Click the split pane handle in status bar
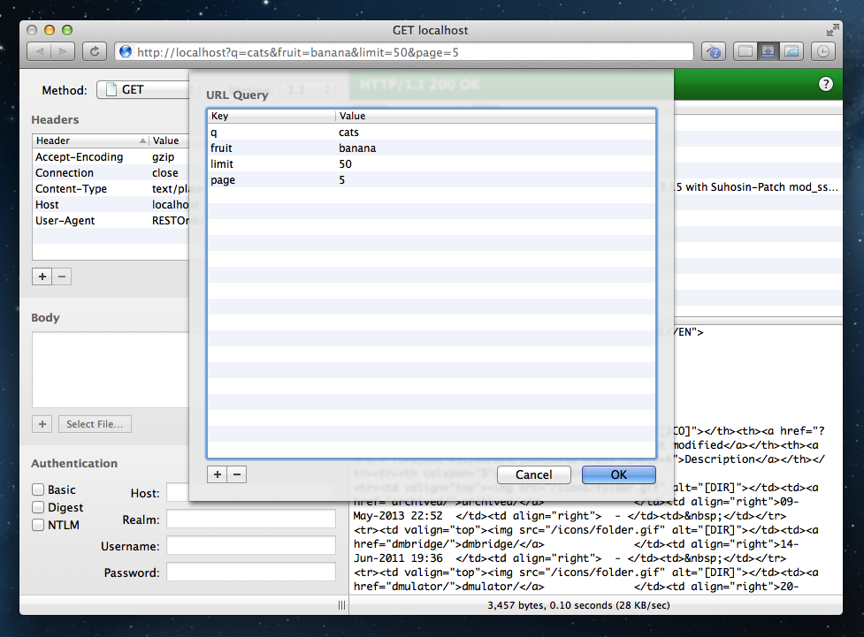This screenshot has height=637, width=864. point(341,605)
